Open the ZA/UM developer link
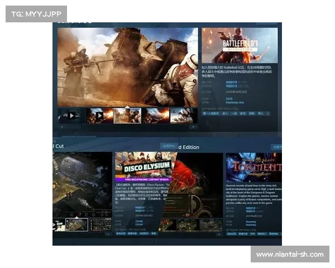This screenshot has height=268, width=335. (x=139, y=222)
